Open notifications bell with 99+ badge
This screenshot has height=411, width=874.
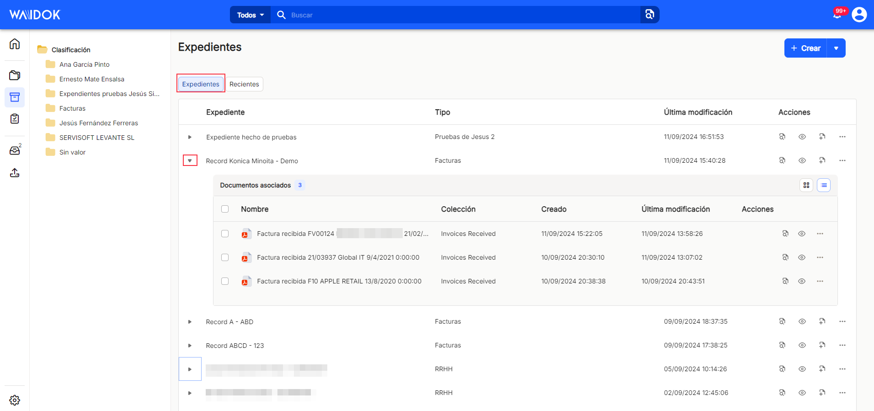tap(837, 15)
